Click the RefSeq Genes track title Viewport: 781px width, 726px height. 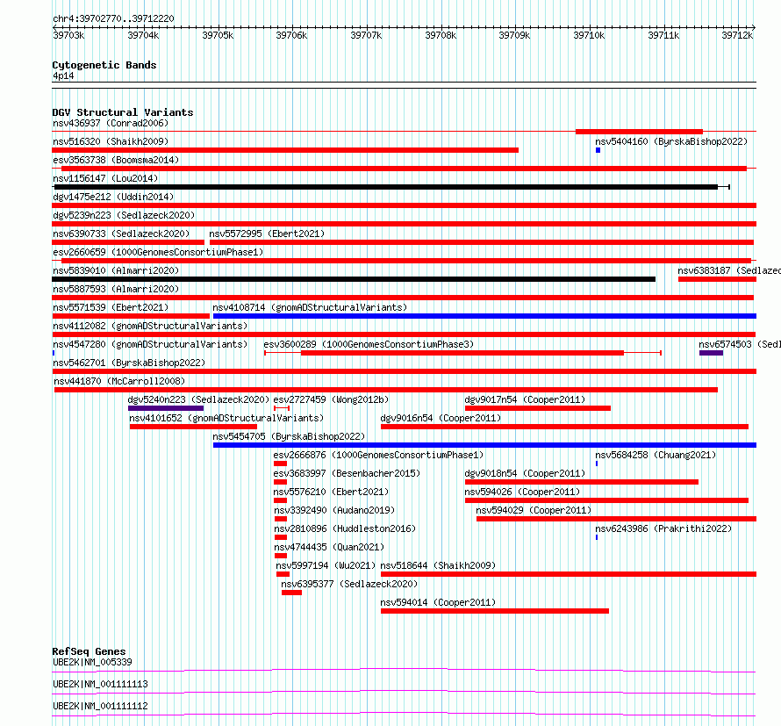click(x=89, y=651)
